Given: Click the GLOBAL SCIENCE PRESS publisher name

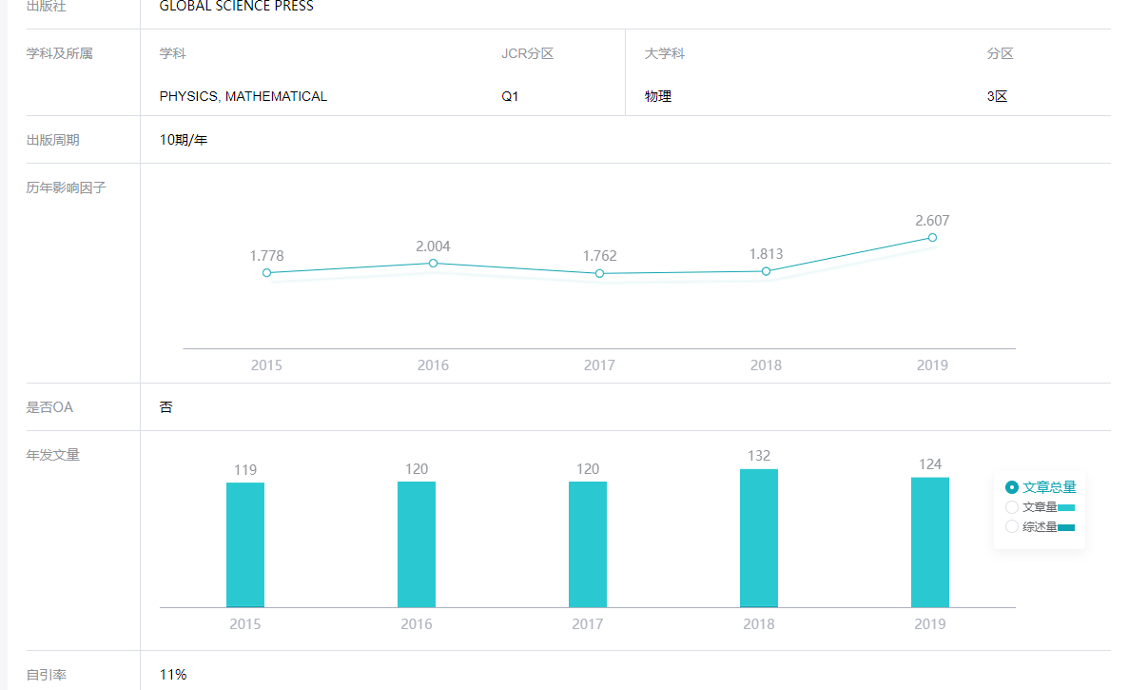Looking at the screenshot, I should pyautogui.click(x=236, y=7).
